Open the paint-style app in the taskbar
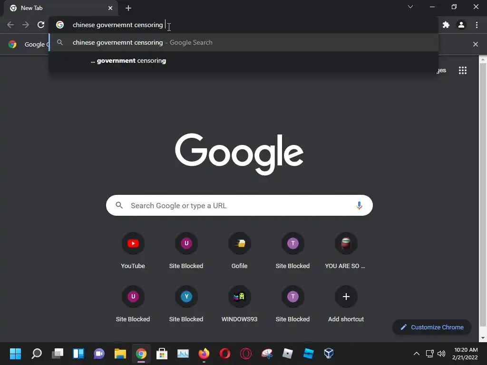Image resolution: width=487 pixels, height=365 pixels. (x=266, y=354)
